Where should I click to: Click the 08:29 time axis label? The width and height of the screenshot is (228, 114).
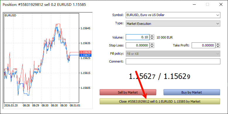(x=36, y=106)
